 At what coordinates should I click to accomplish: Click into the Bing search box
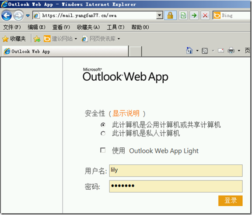point(235,15)
